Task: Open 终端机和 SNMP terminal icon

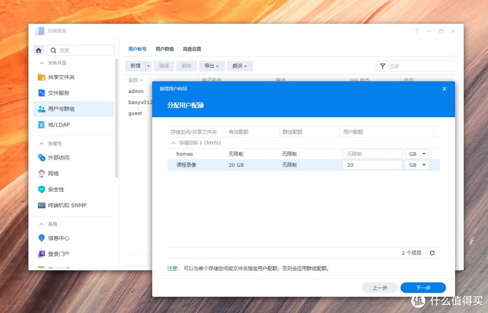Action: pyautogui.click(x=42, y=205)
